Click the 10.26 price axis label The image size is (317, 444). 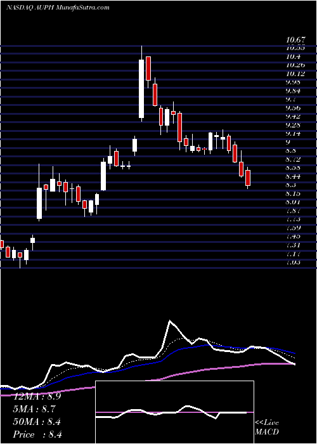point(296,65)
